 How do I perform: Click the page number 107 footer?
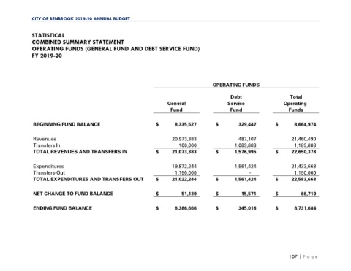(x=293, y=256)
